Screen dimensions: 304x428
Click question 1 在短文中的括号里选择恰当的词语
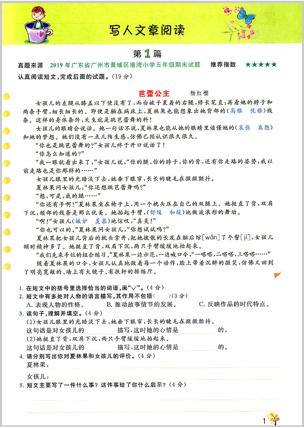point(92,288)
